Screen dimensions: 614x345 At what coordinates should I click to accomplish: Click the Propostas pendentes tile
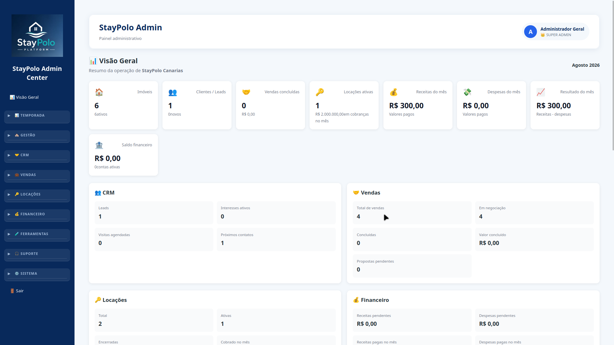pyautogui.click(x=412, y=266)
